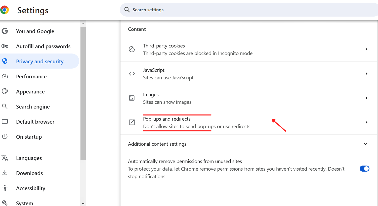The image size is (378, 206).
Task: Open Images content settings
Action: [x=366, y=98]
